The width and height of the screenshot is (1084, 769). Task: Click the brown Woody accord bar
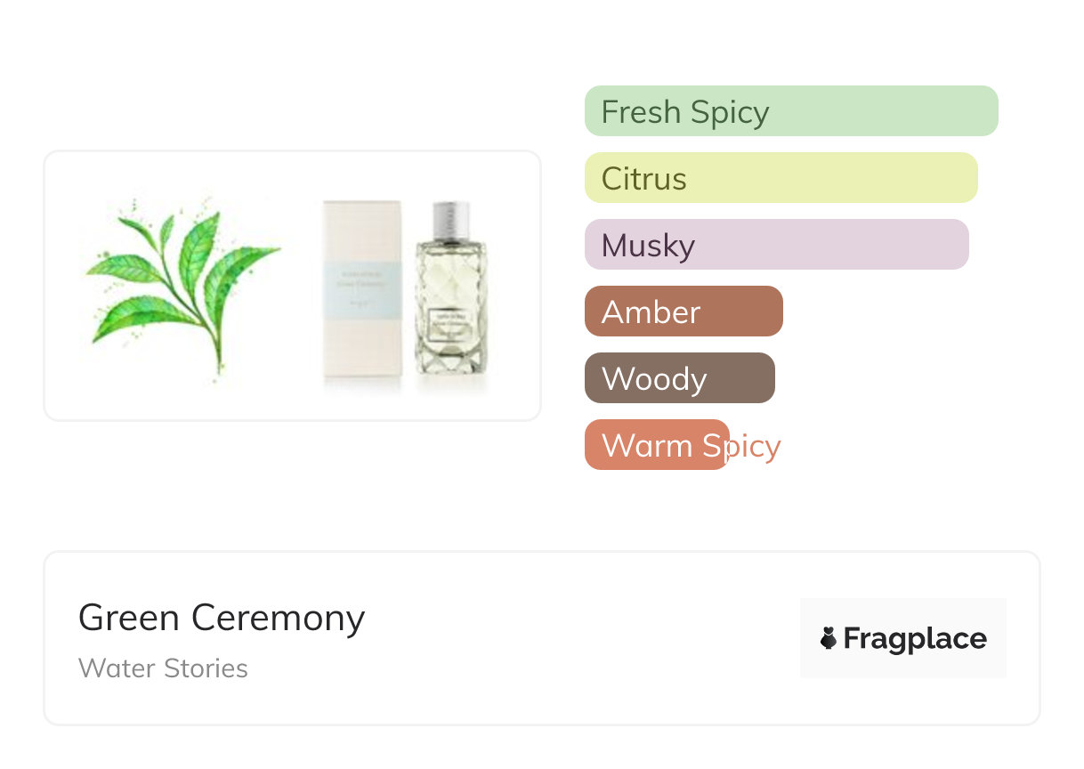[679, 378]
